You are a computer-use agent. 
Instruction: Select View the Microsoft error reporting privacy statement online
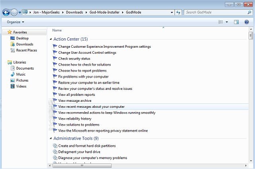click(103, 131)
